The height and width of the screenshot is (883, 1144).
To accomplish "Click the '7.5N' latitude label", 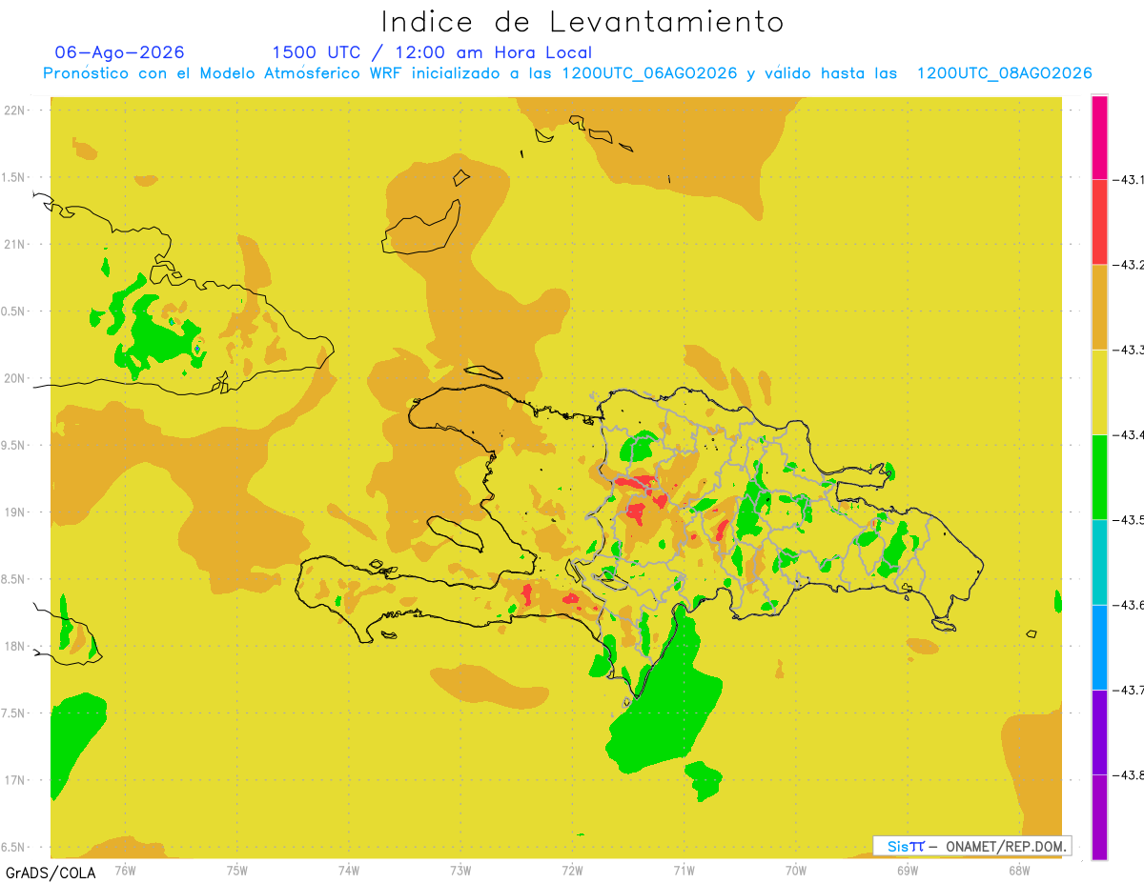I will [x=14, y=713].
